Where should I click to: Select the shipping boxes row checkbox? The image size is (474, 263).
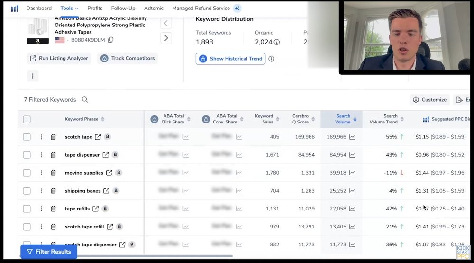click(27, 191)
